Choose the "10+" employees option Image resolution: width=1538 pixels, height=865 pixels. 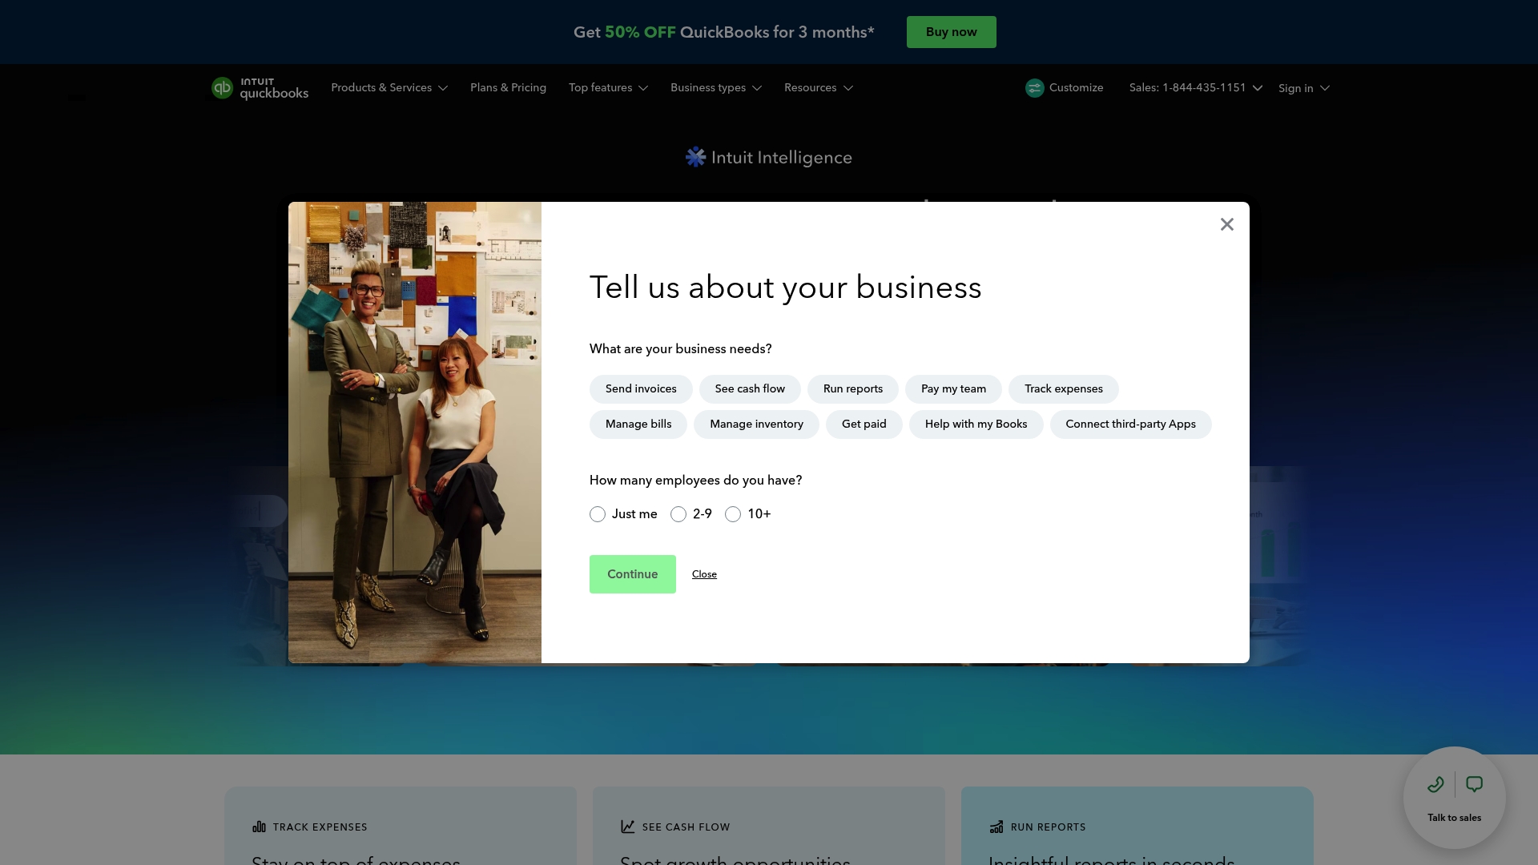732,514
